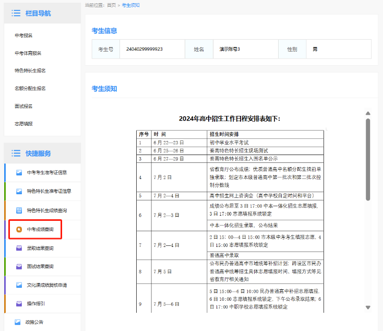Viewport: 383px width, 331px height.
Task: Open the 特色特长生报名 menu item
Action: (30, 70)
